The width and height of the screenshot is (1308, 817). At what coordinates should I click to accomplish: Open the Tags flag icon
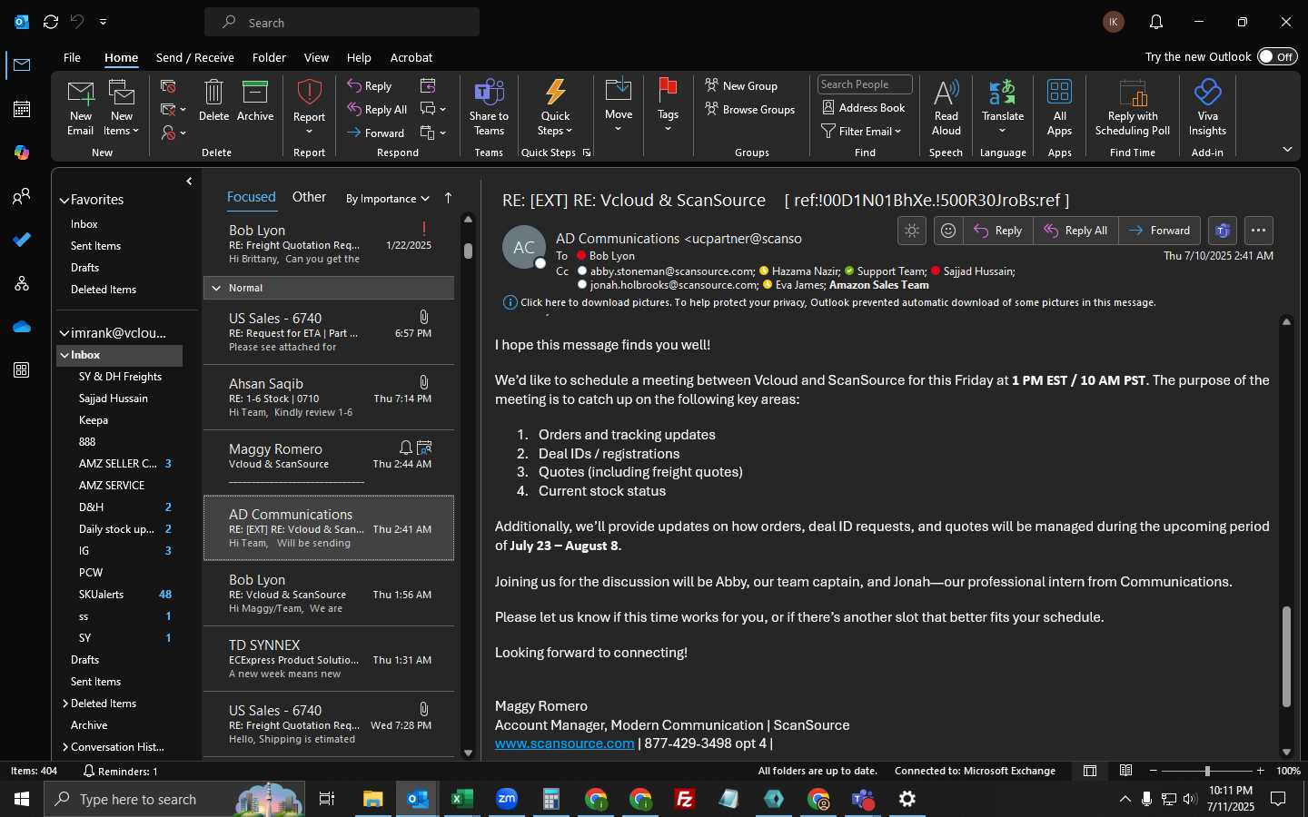pos(668,91)
